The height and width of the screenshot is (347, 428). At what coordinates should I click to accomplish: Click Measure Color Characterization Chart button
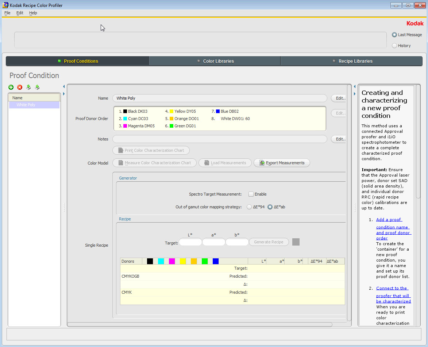pyautogui.click(x=154, y=163)
